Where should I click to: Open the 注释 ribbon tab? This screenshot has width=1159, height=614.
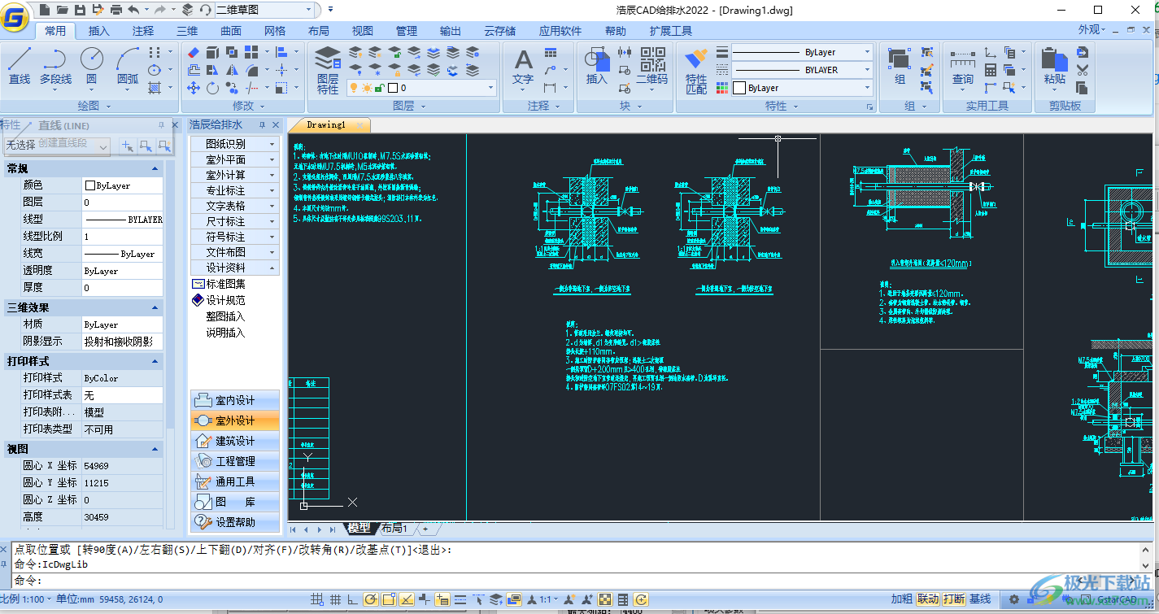click(x=143, y=31)
